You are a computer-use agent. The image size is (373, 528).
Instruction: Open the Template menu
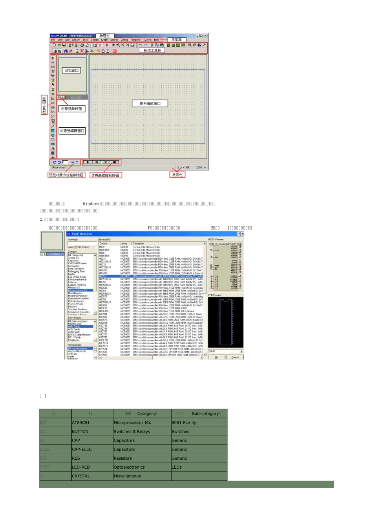point(135,40)
